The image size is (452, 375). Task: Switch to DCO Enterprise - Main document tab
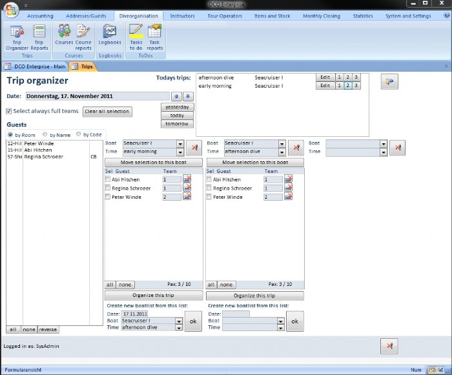(35, 66)
